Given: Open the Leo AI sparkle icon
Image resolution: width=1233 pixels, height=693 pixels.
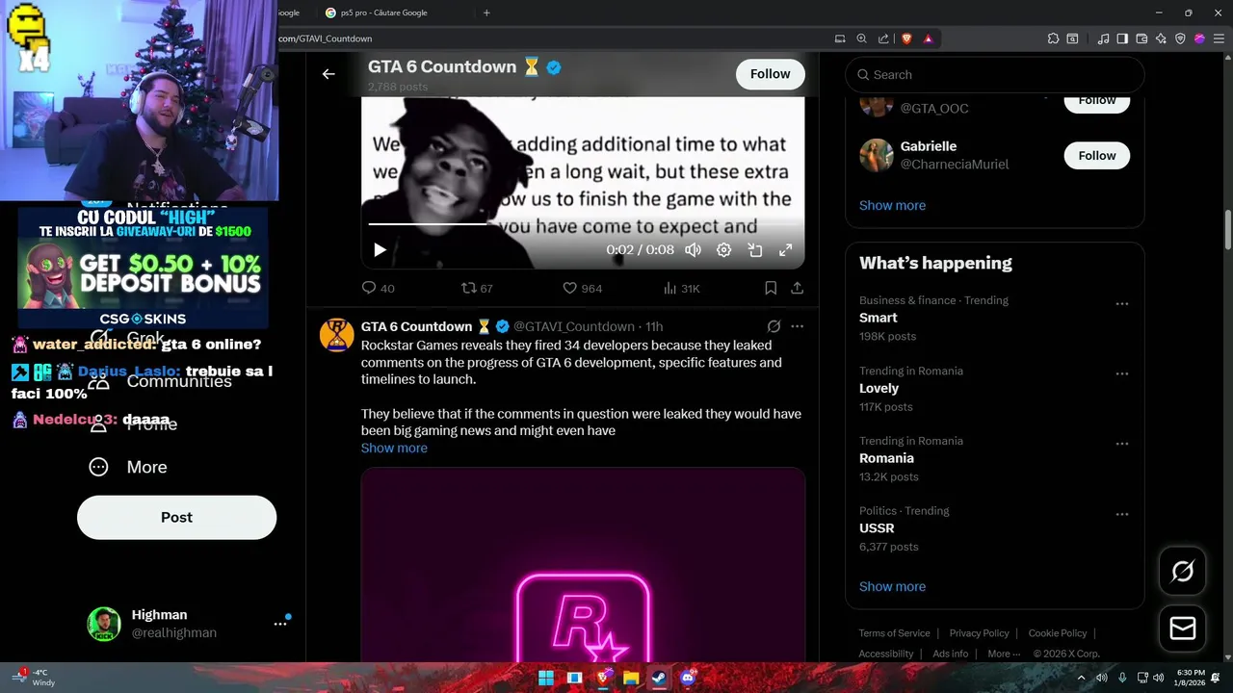Looking at the screenshot, I should coord(1161,38).
